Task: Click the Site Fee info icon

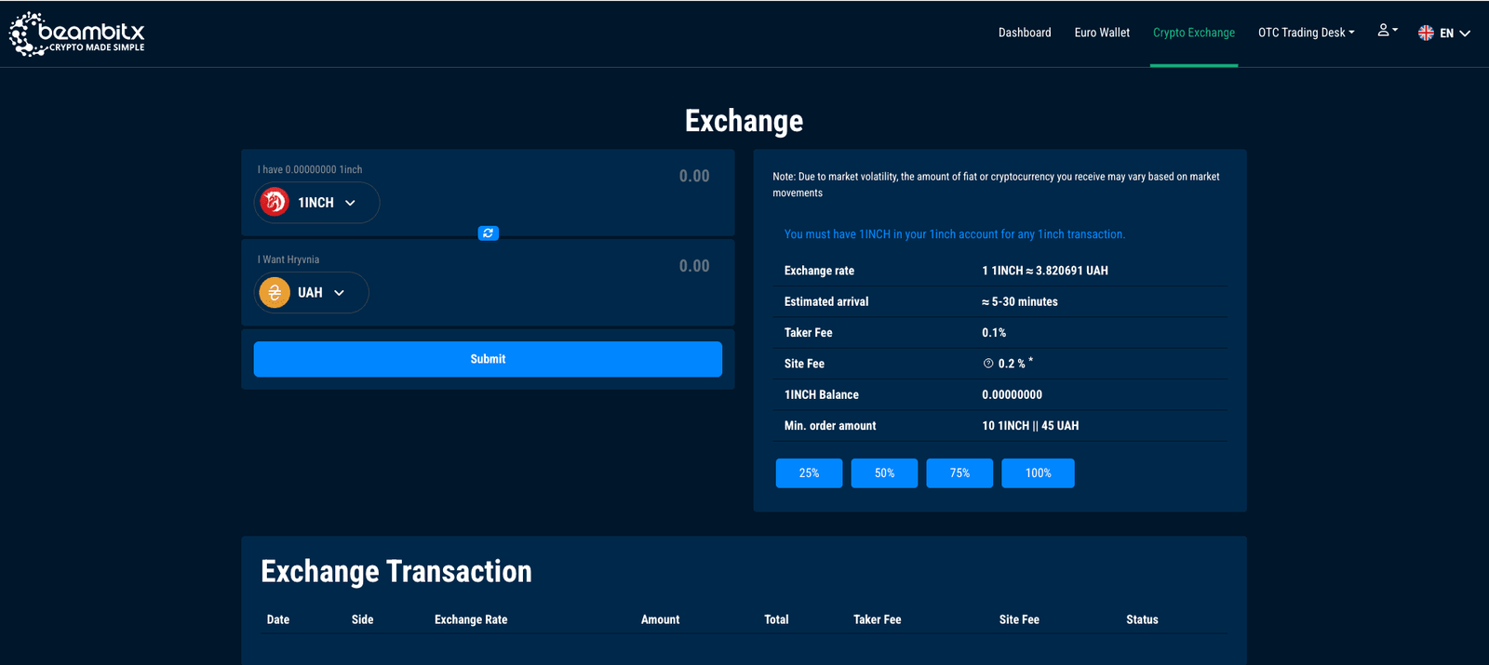Action: click(988, 364)
